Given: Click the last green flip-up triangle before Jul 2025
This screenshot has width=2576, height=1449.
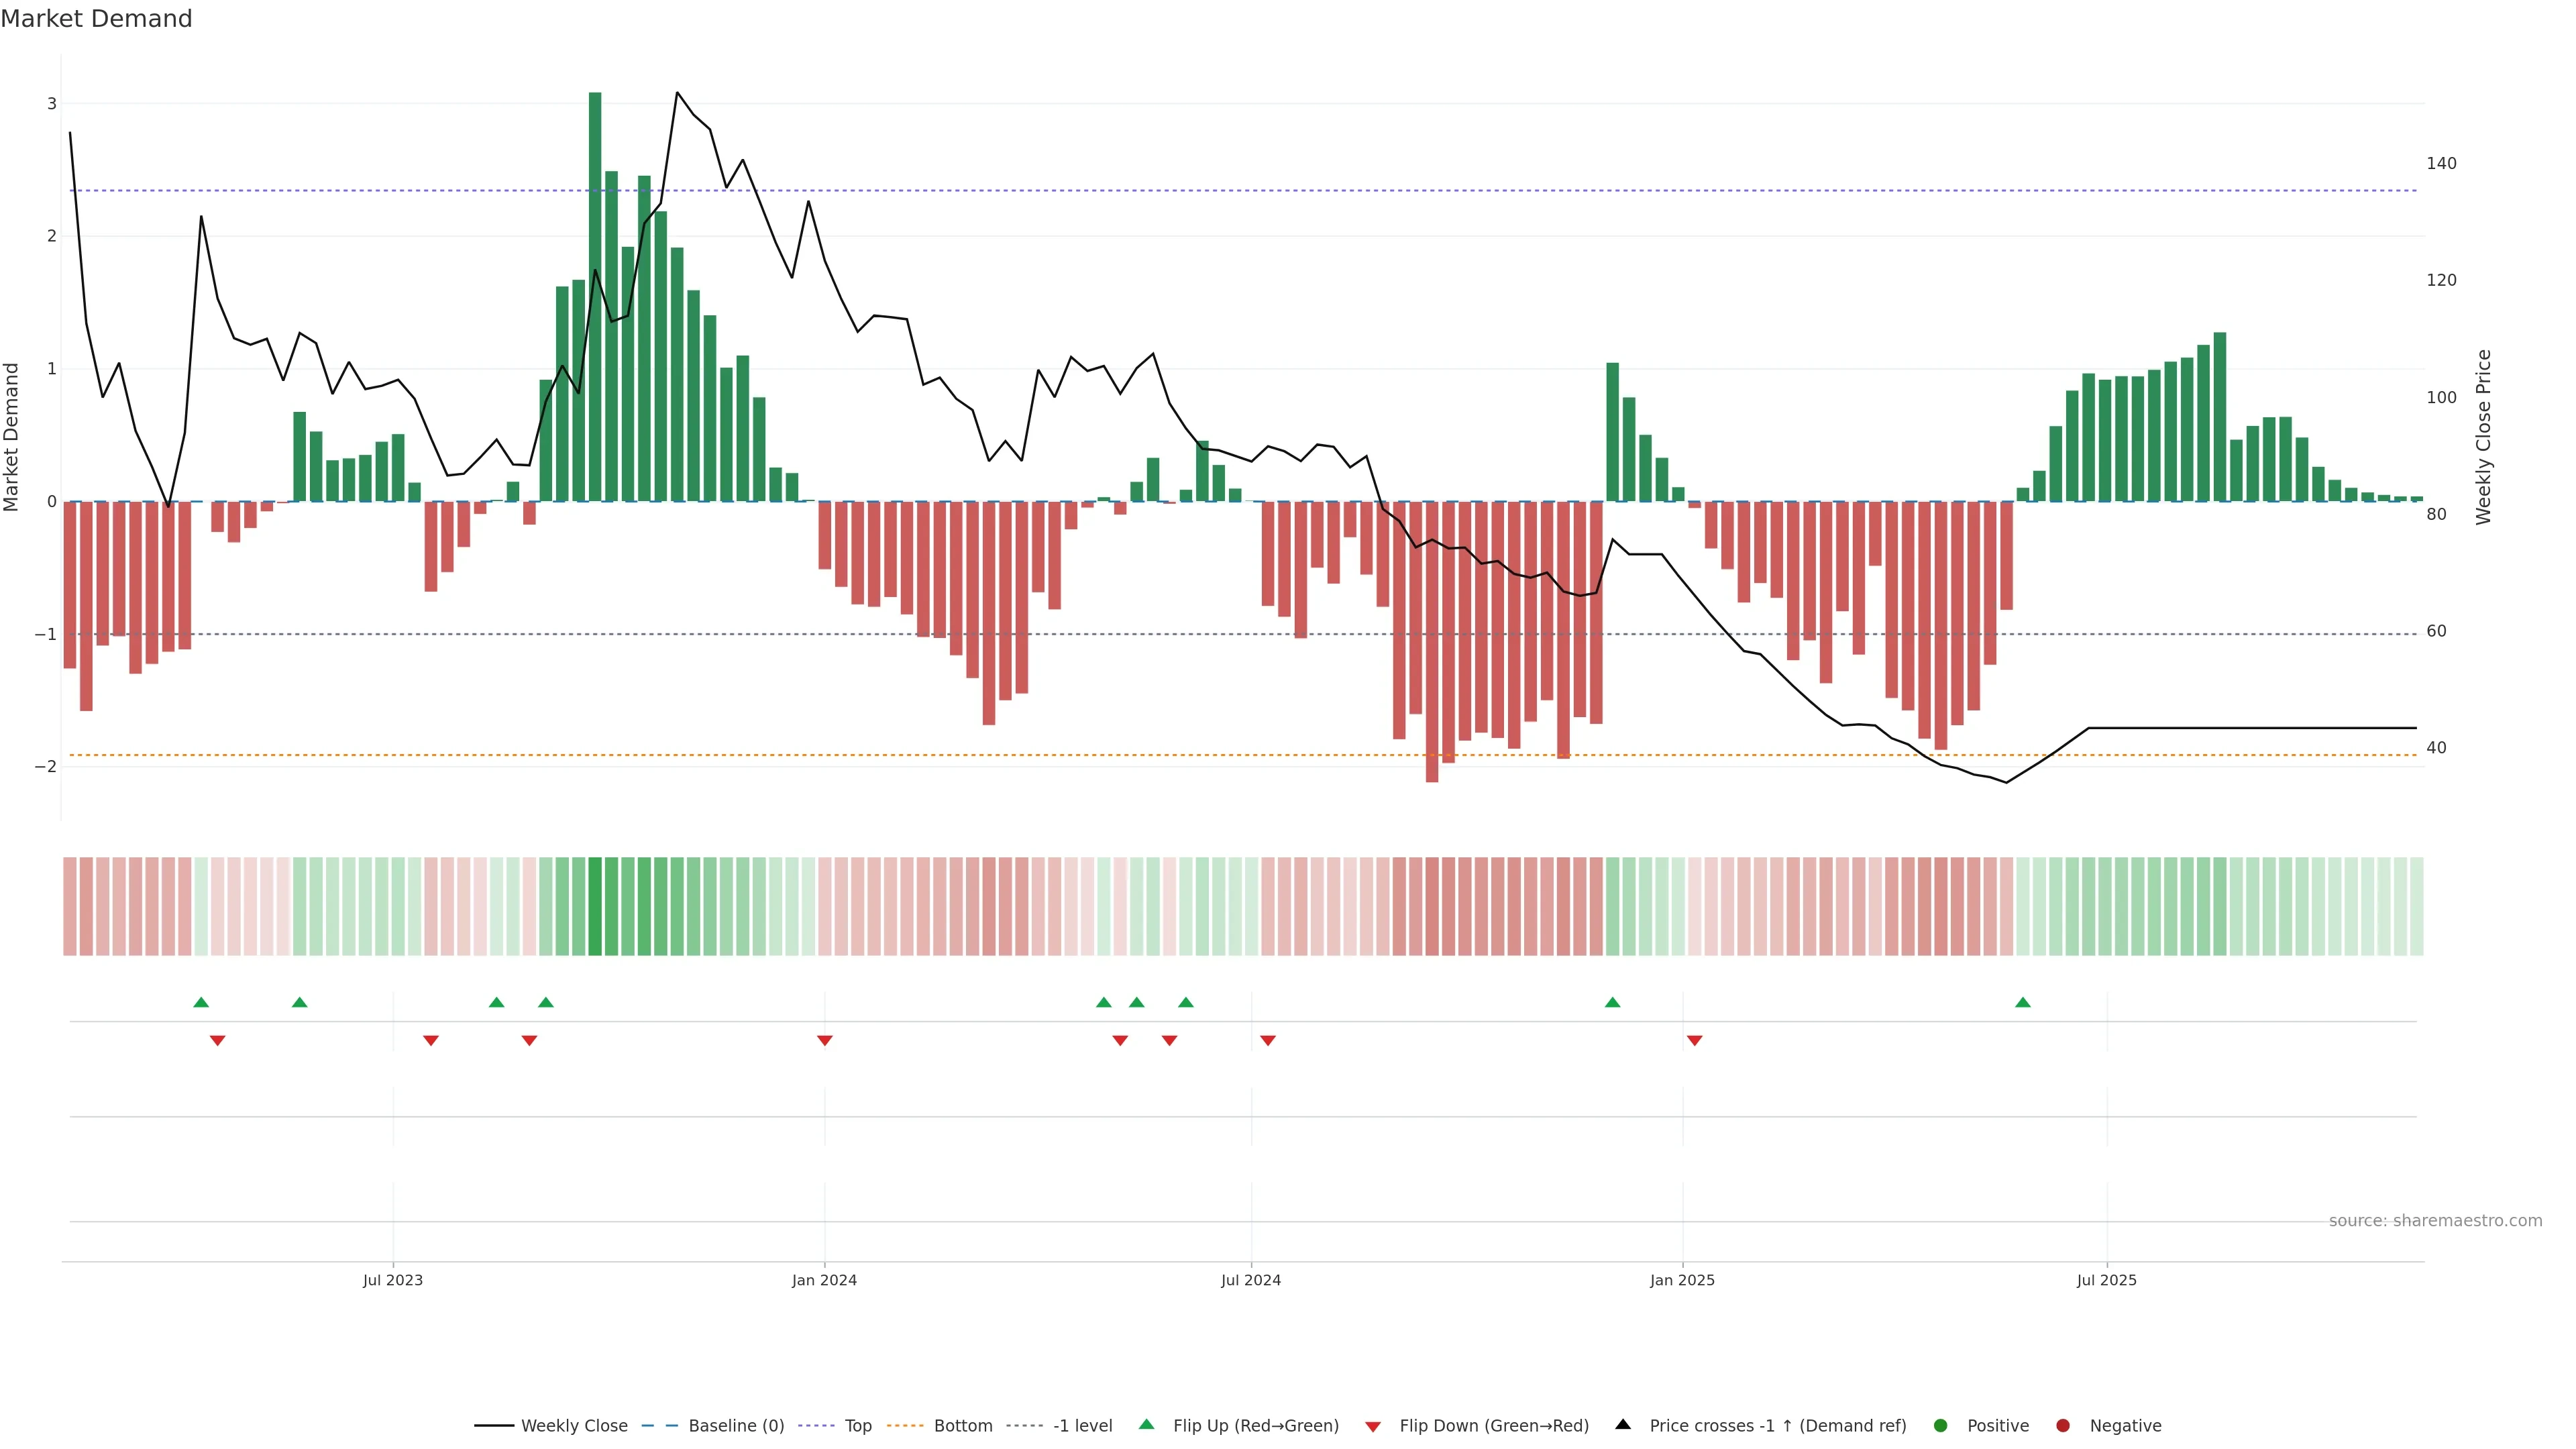Looking at the screenshot, I should click(2023, 1002).
